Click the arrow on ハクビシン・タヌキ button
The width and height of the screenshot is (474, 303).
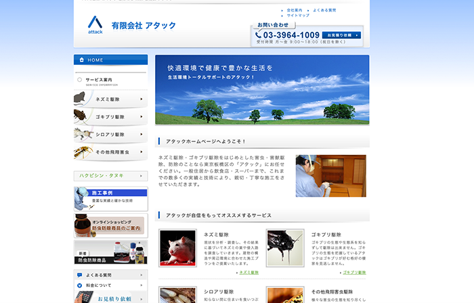pos(141,176)
